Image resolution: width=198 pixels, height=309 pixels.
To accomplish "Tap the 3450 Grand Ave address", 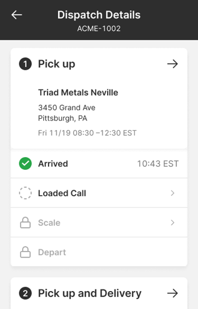I will pyautogui.click(x=67, y=108).
